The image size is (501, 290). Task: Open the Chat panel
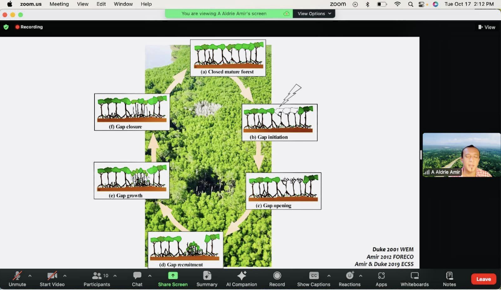[x=137, y=279]
